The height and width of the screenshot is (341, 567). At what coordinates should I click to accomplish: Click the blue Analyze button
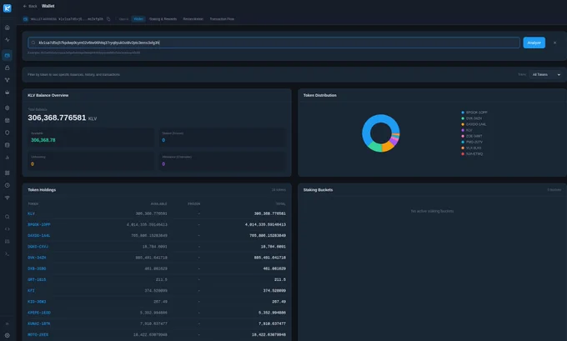pyautogui.click(x=534, y=43)
